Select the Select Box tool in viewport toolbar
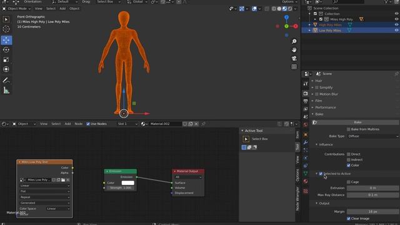The height and width of the screenshot is (225, 400). click(6, 19)
